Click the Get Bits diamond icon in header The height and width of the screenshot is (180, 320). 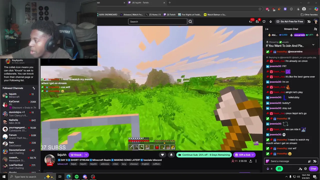point(270,21)
